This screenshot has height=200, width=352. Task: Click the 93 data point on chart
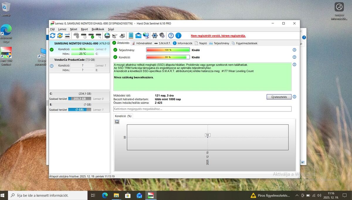pyautogui.click(x=208, y=135)
